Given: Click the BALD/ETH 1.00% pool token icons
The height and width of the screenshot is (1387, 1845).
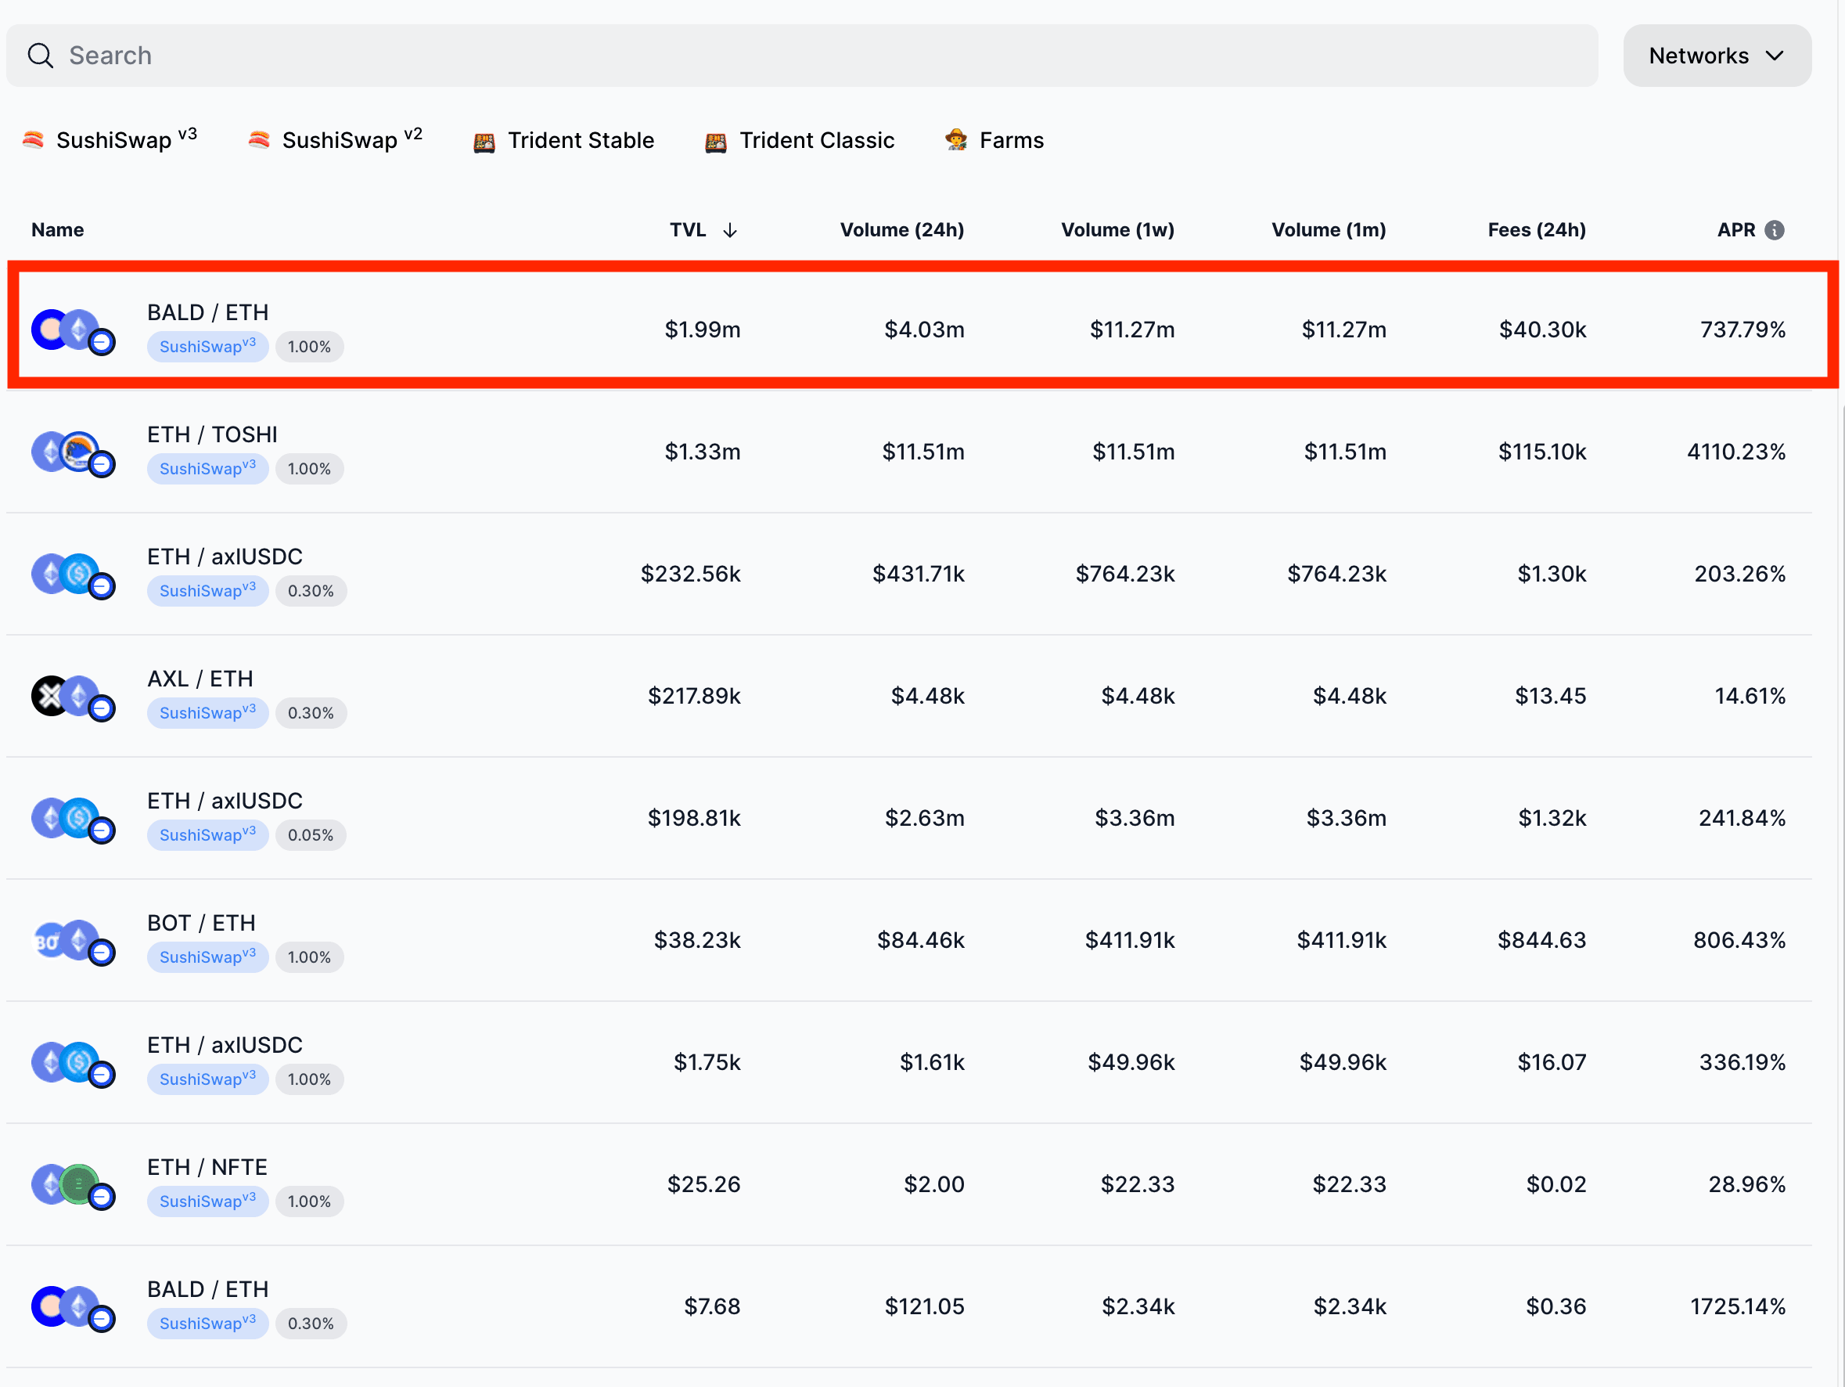Looking at the screenshot, I should point(74,331).
